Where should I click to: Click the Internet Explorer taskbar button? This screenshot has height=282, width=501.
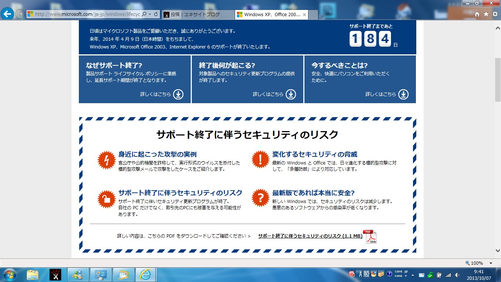146,275
